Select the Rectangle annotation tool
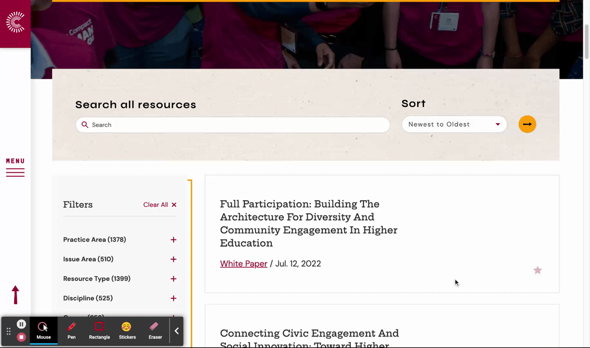Image resolution: width=590 pixels, height=348 pixels. tap(99, 331)
